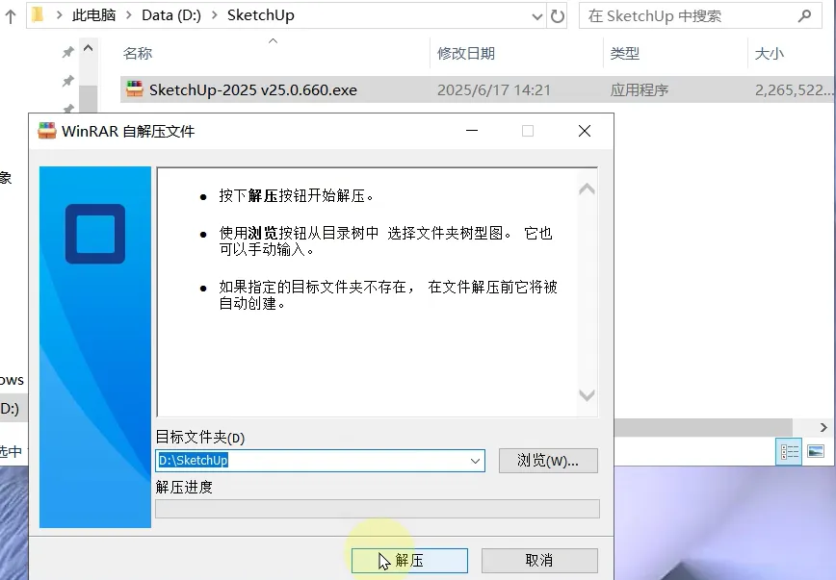Expand the 目标文件夹 path dropdown
The width and height of the screenshot is (836, 580).
click(x=475, y=461)
